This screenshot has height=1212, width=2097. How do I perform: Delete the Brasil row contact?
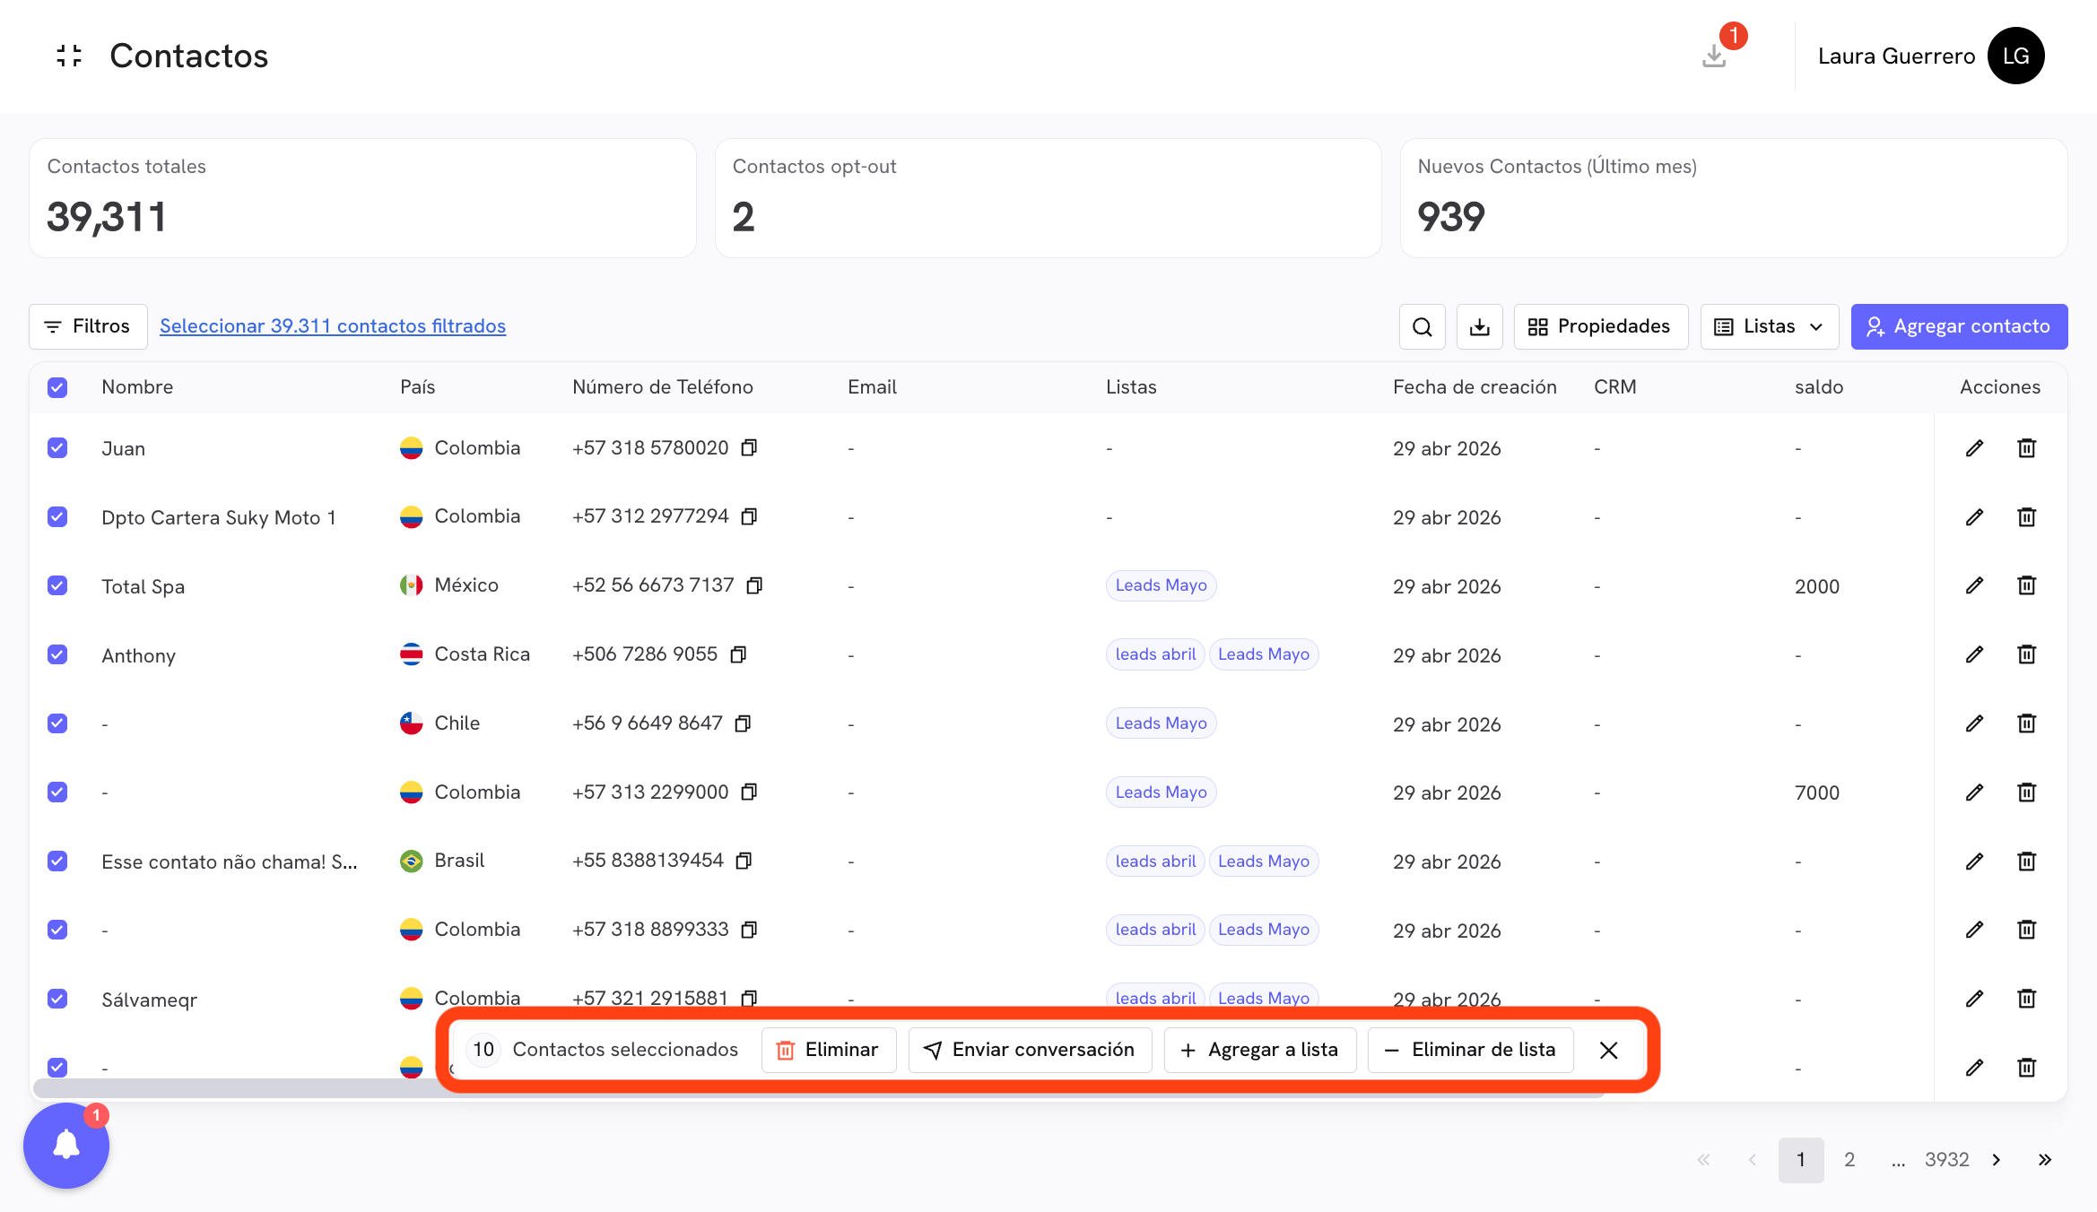[2026, 861]
